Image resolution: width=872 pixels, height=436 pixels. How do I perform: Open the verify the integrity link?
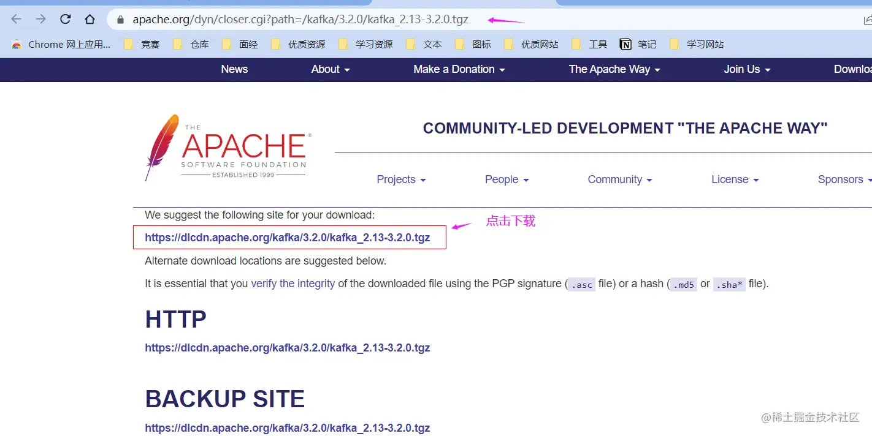point(293,284)
